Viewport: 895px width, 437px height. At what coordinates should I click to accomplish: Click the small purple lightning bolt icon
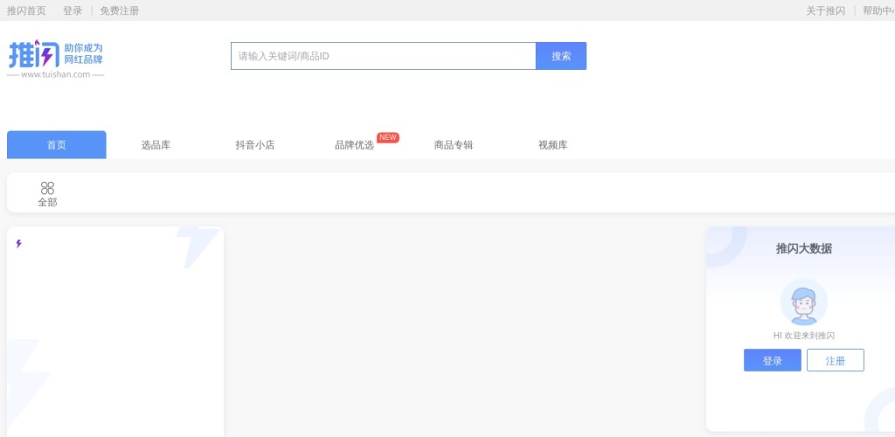pyautogui.click(x=18, y=244)
